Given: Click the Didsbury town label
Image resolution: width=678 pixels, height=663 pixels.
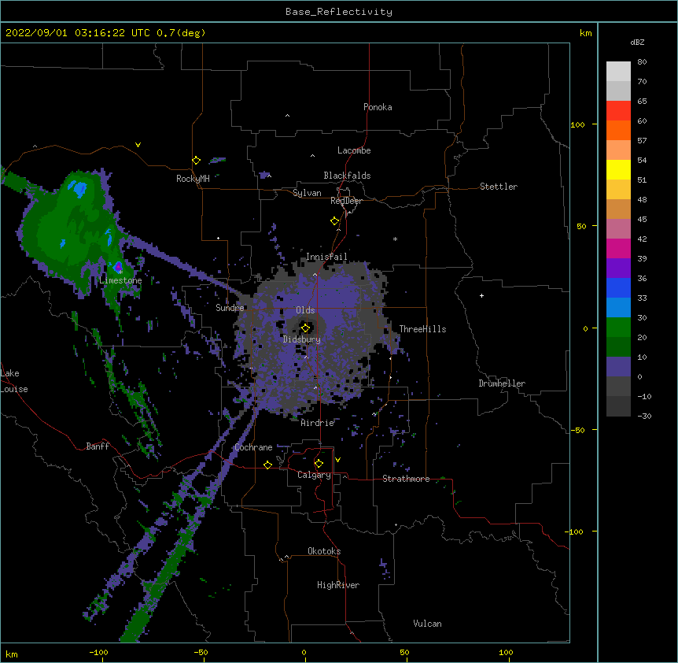Looking at the screenshot, I should pyautogui.click(x=302, y=339).
